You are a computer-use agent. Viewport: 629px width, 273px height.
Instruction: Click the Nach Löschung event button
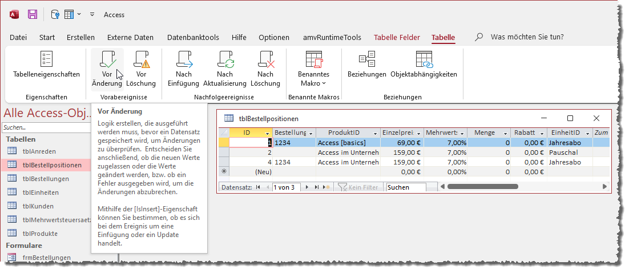coord(265,69)
